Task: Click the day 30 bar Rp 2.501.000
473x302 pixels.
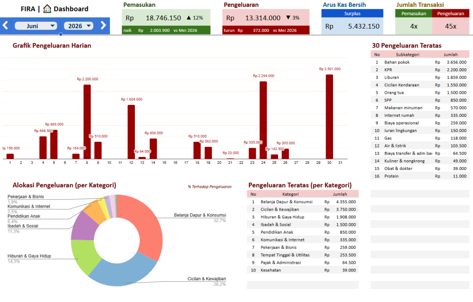Action: click(329, 117)
